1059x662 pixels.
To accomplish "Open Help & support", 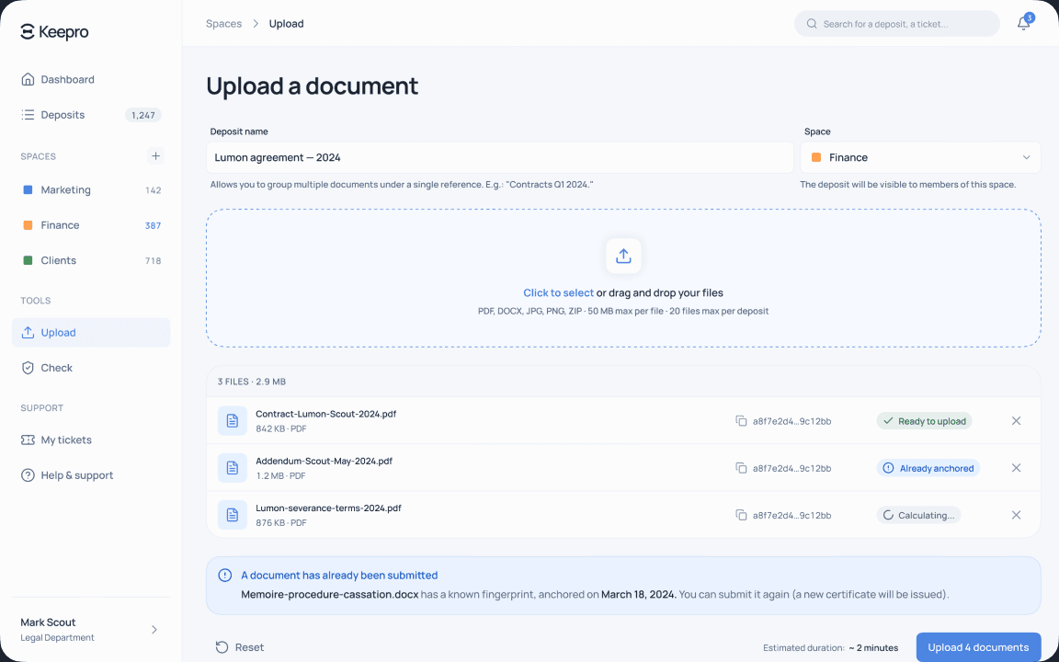I will coord(91,474).
